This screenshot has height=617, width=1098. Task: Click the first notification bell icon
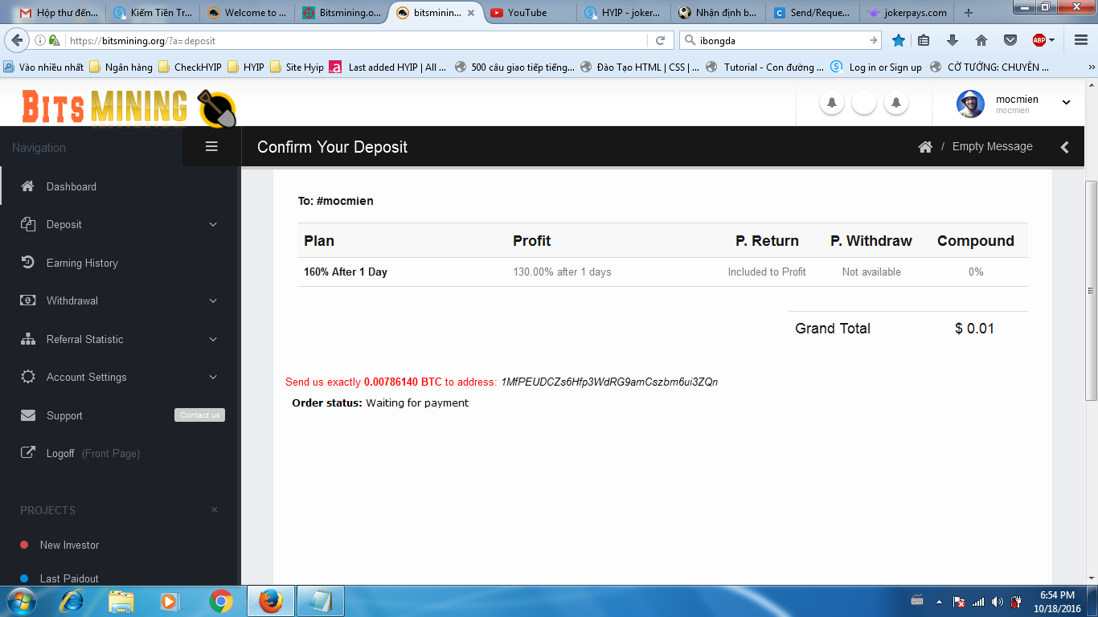click(x=832, y=103)
